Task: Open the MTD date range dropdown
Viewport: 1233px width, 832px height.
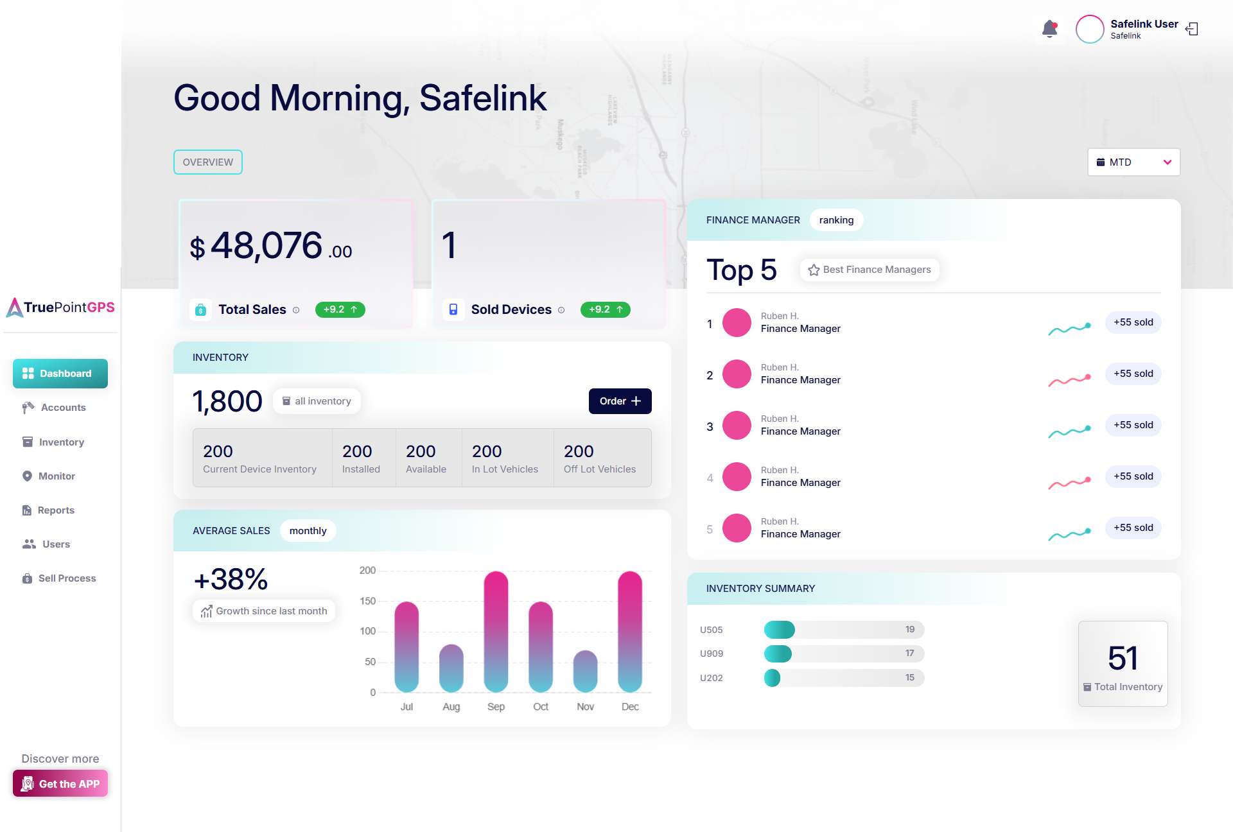Action: click(1133, 162)
